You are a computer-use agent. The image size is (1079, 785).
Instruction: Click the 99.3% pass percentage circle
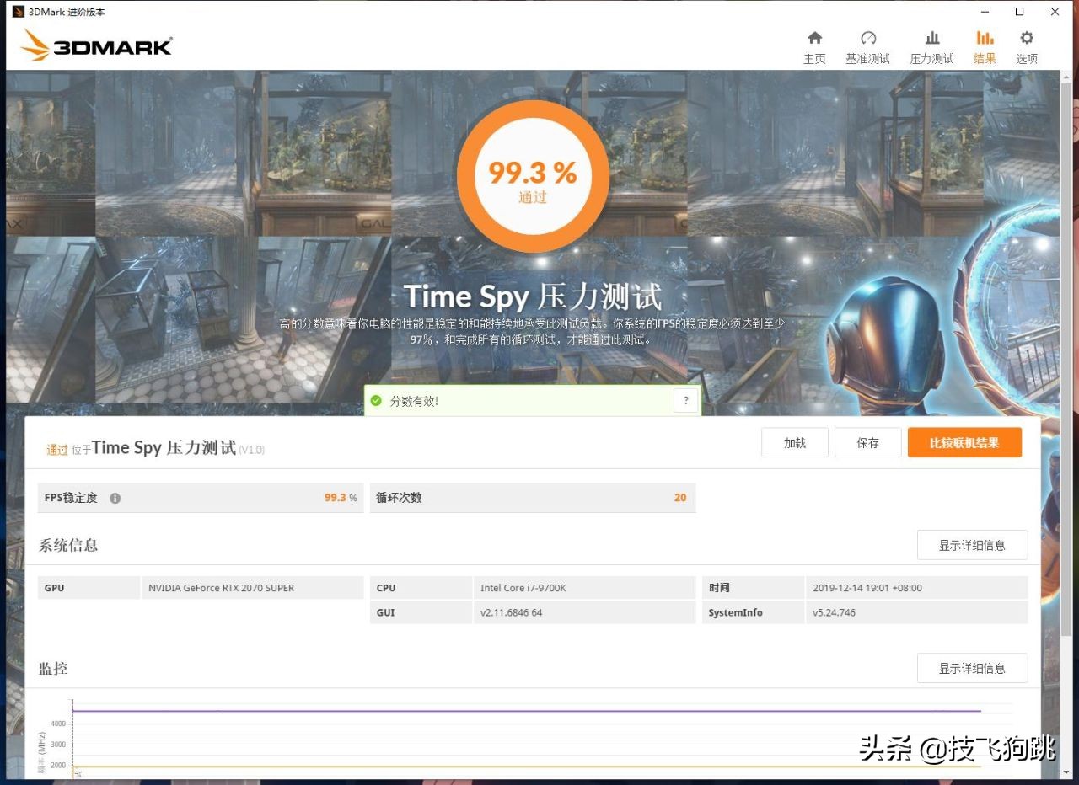[x=532, y=174]
